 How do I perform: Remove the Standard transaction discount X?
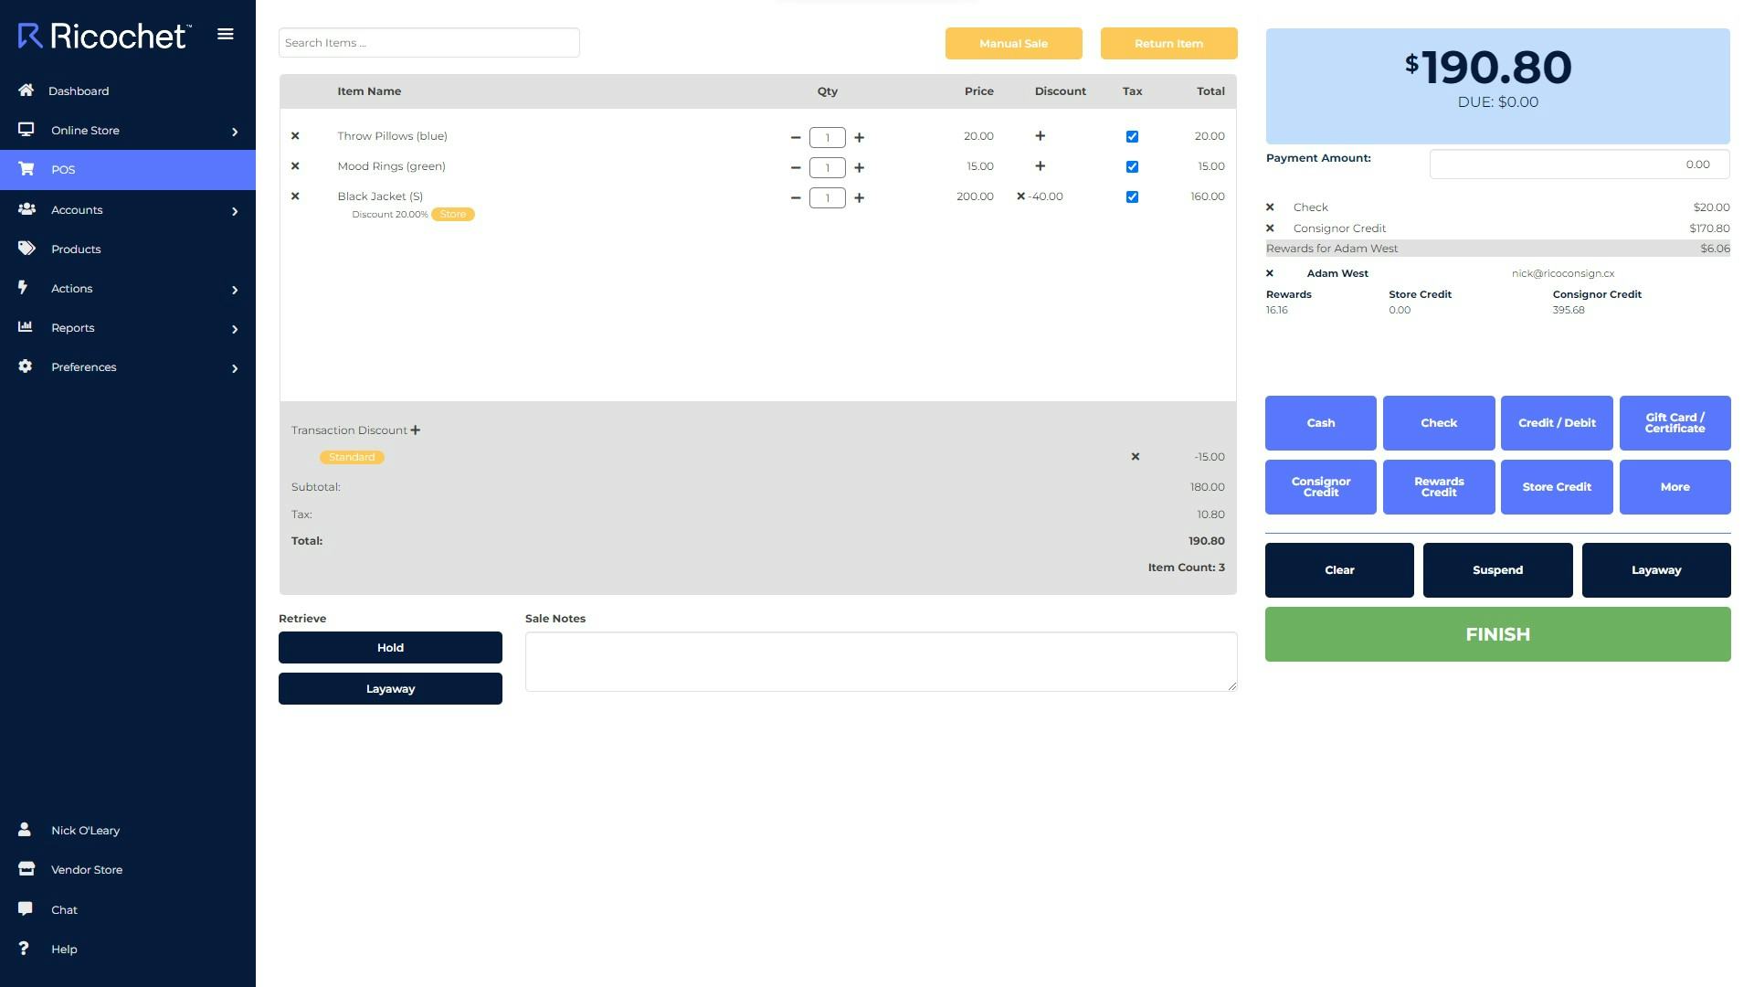tap(1136, 457)
